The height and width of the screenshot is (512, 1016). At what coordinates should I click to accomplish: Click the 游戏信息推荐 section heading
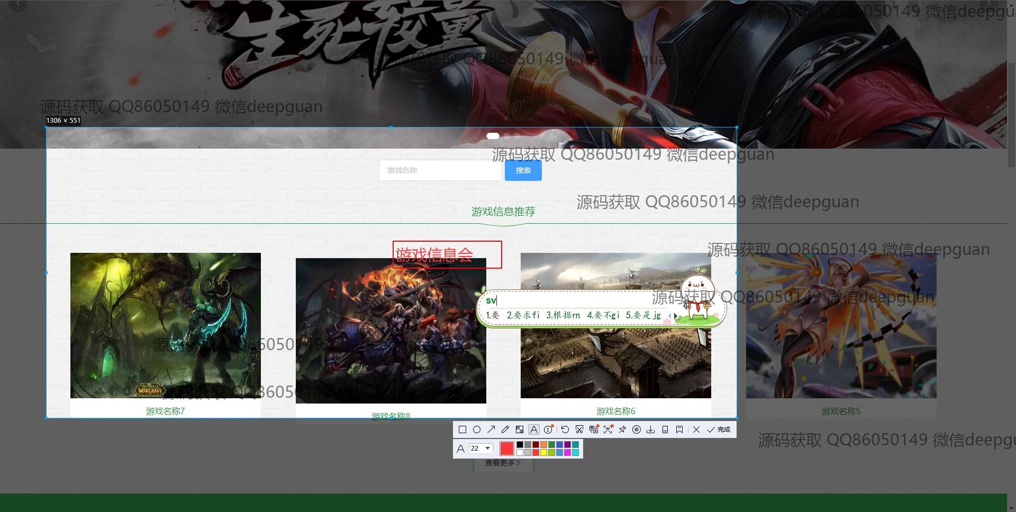(503, 212)
